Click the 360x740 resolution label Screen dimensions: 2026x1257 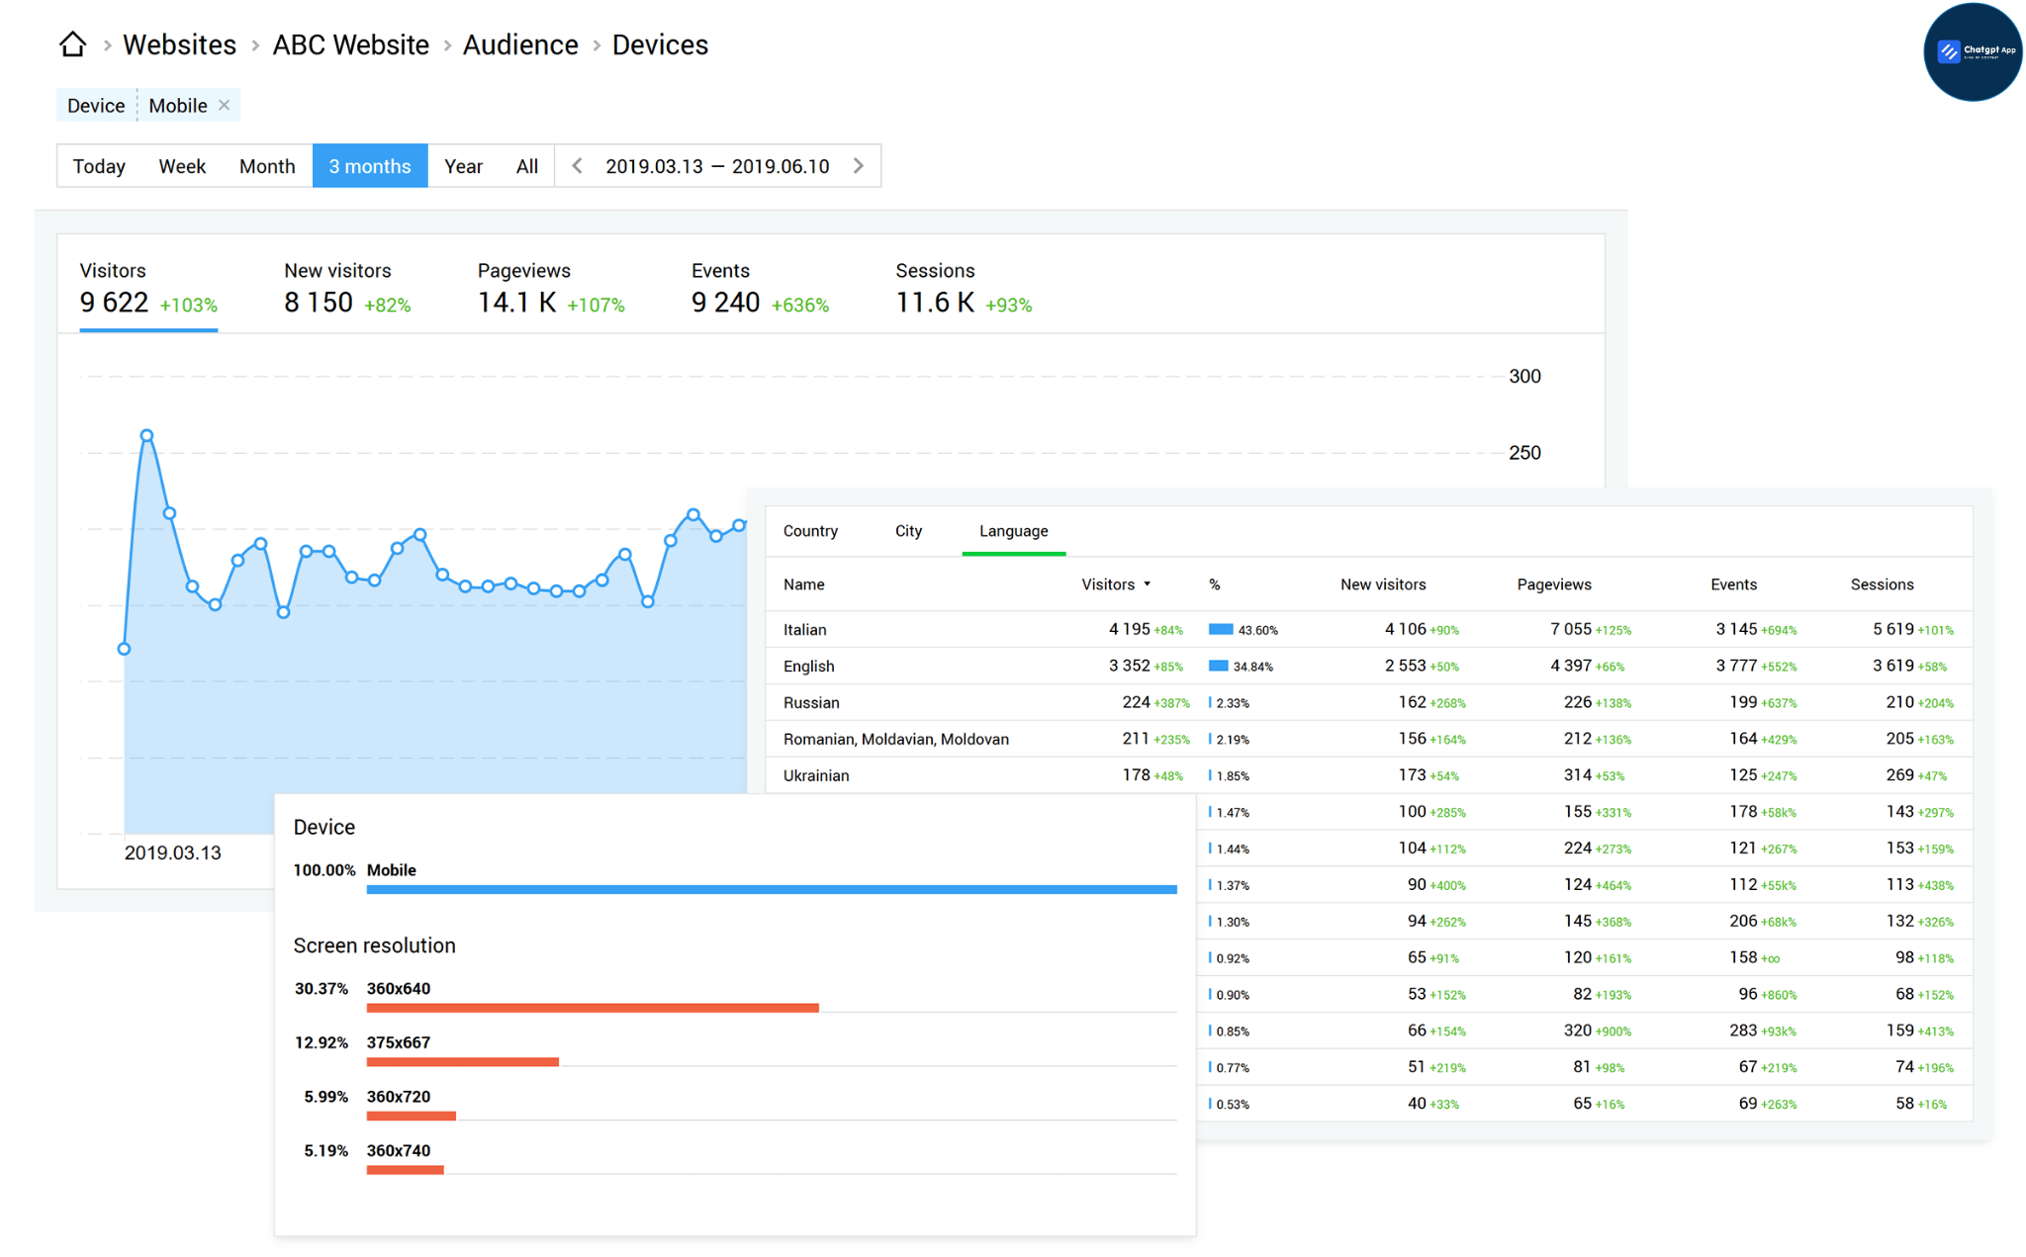pyautogui.click(x=398, y=1150)
